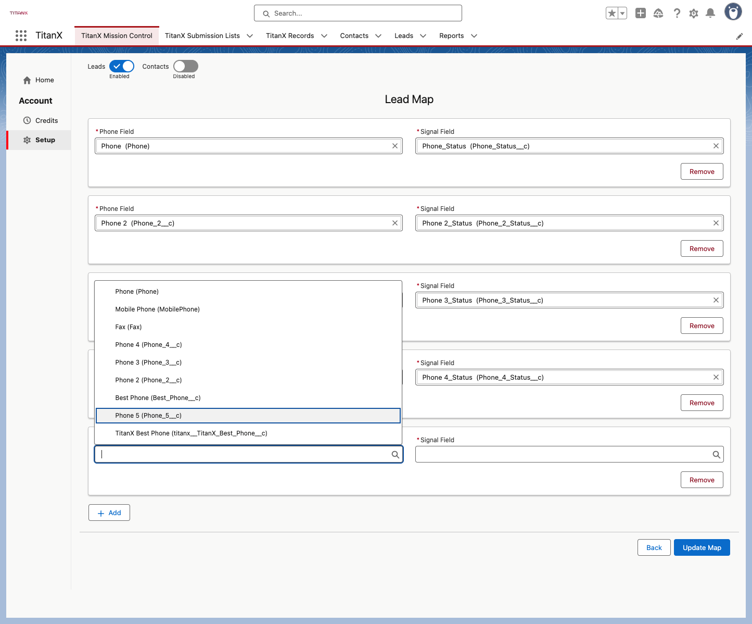Remove the Phone_Status mapping row
The image size is (752, 624).
702,171
